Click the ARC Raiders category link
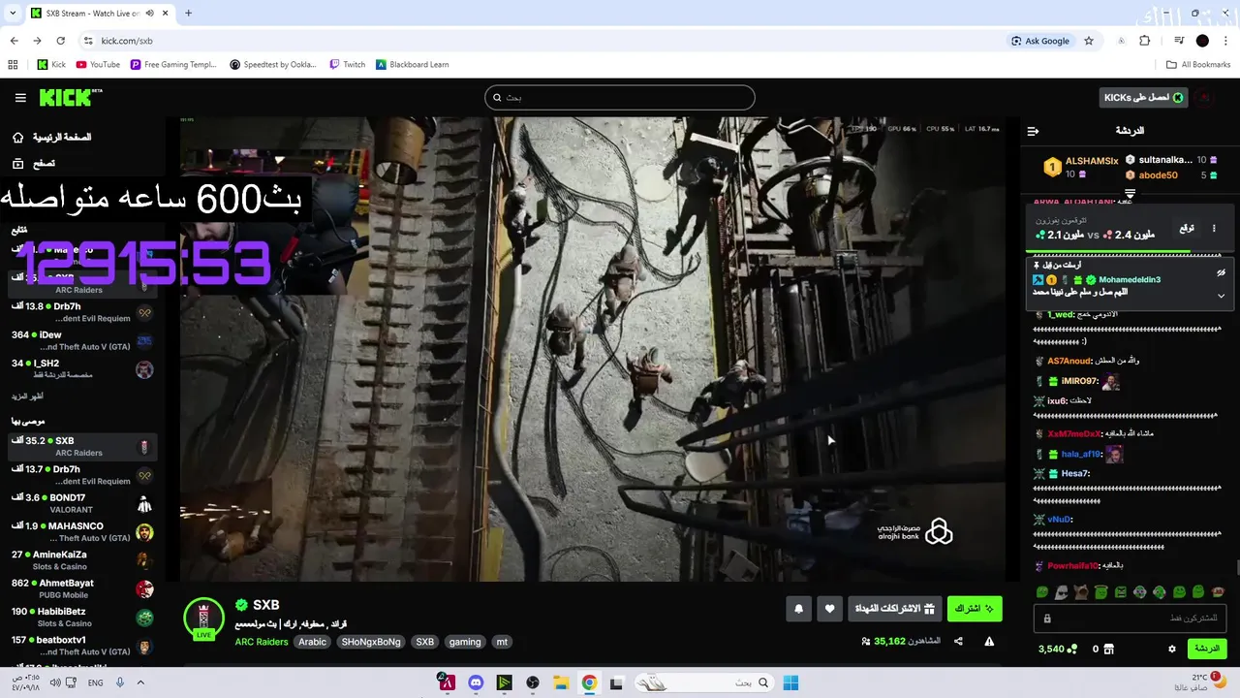 (262, 642)
